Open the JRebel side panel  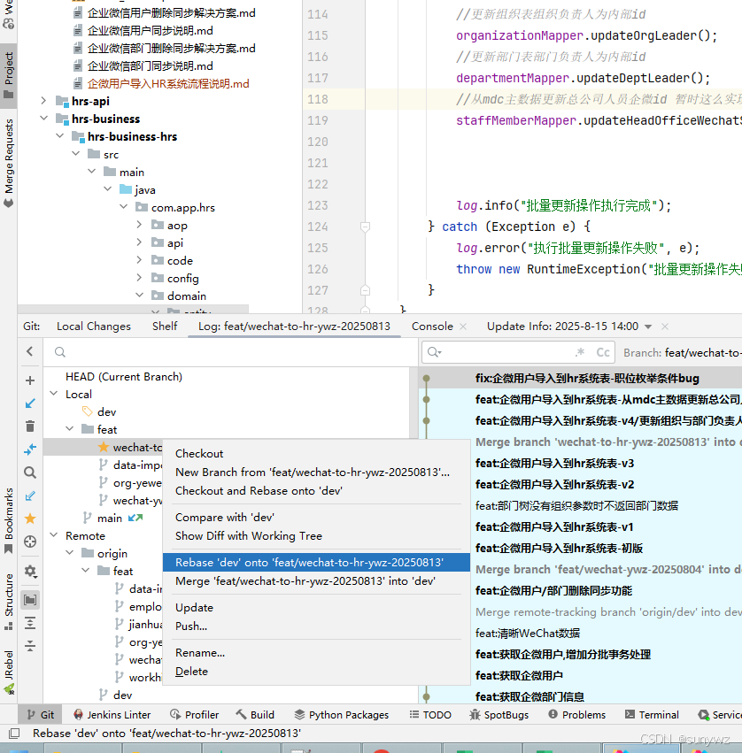coord(9,672)
